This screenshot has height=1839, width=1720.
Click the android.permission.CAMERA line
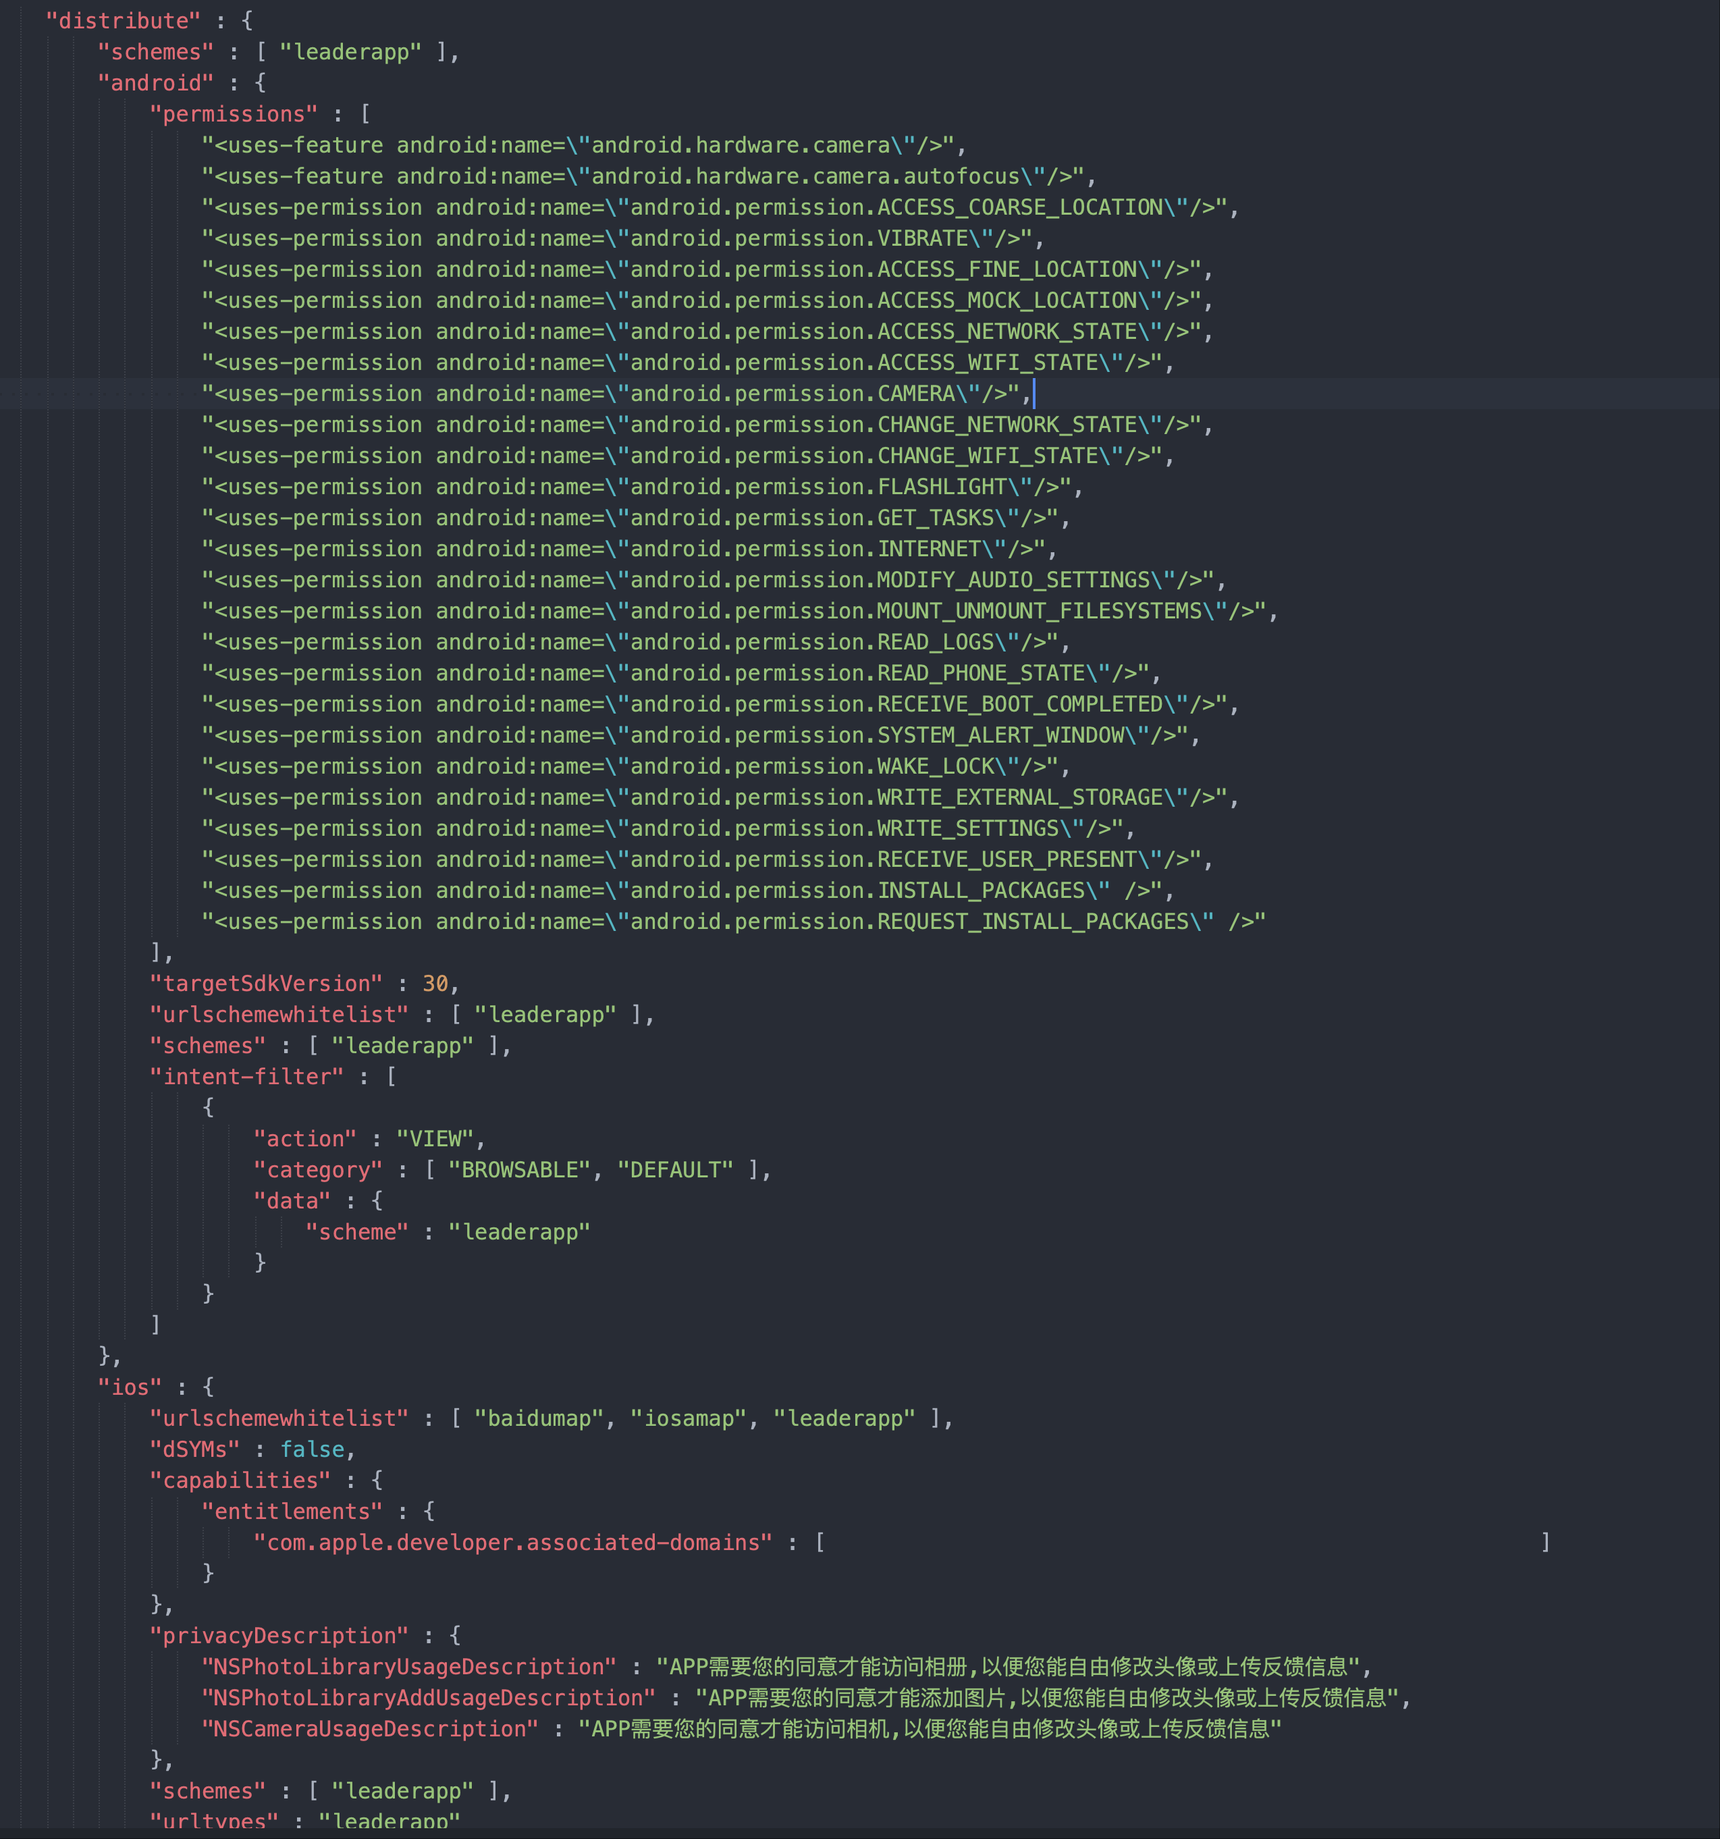tap(616, 393)
